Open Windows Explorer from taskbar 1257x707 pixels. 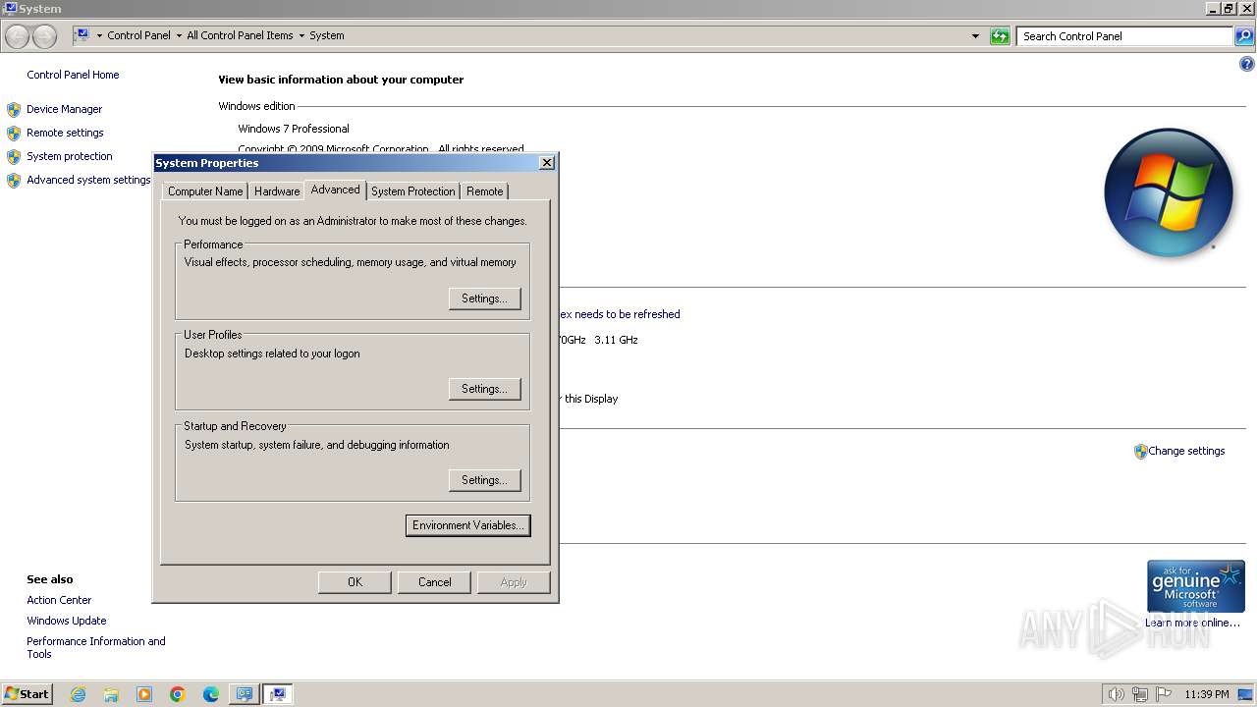click(x=111, y=694)
